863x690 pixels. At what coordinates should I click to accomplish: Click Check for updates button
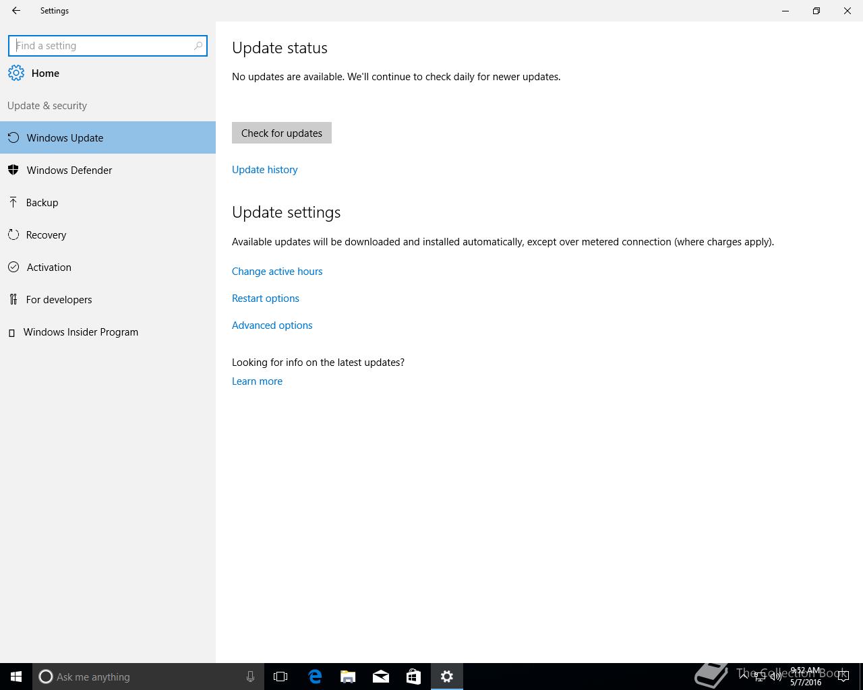click(282, 133)
